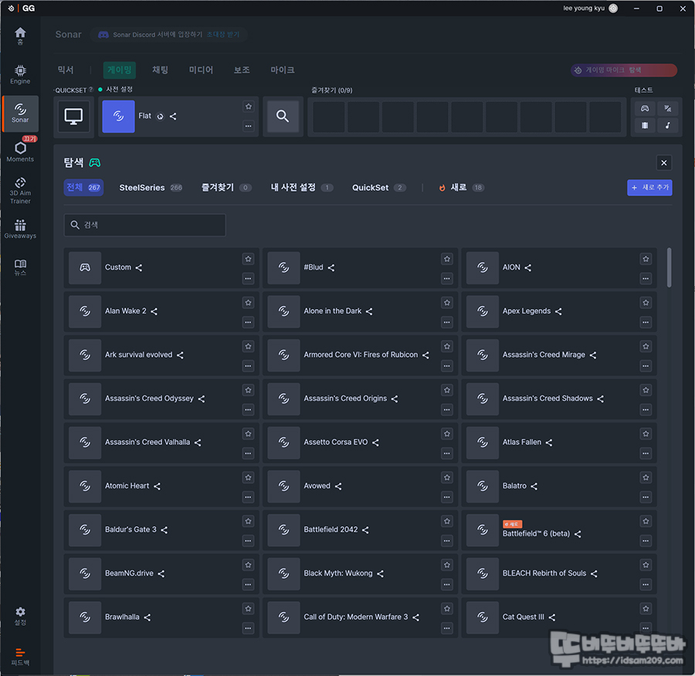The image size is (695, 676).
Task: Switch to the 미디어 (Media) tab
Action: coord(201,70)
